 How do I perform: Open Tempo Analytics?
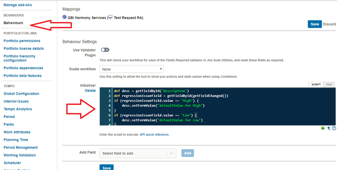pyautogui.click(x=18, y=109)
